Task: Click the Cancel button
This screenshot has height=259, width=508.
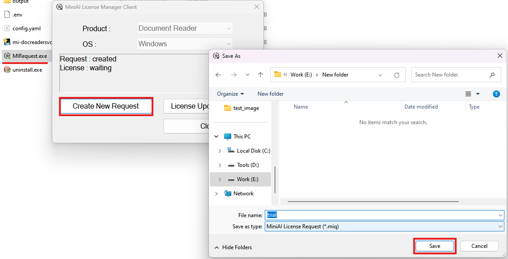Action: click(x=479, y=246)
